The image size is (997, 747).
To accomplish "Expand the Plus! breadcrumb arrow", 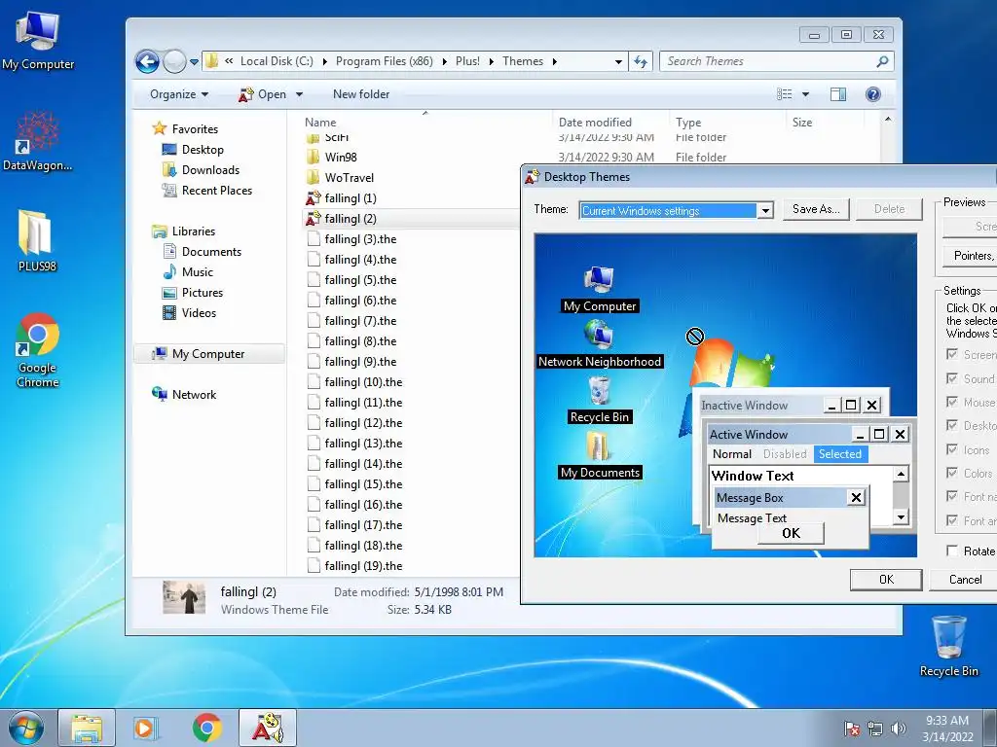I will pyautogui.click(x=491, y=61).
